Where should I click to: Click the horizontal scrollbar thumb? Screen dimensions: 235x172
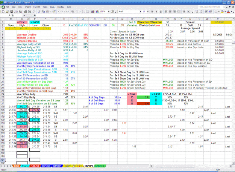click(x=175, y=166)
